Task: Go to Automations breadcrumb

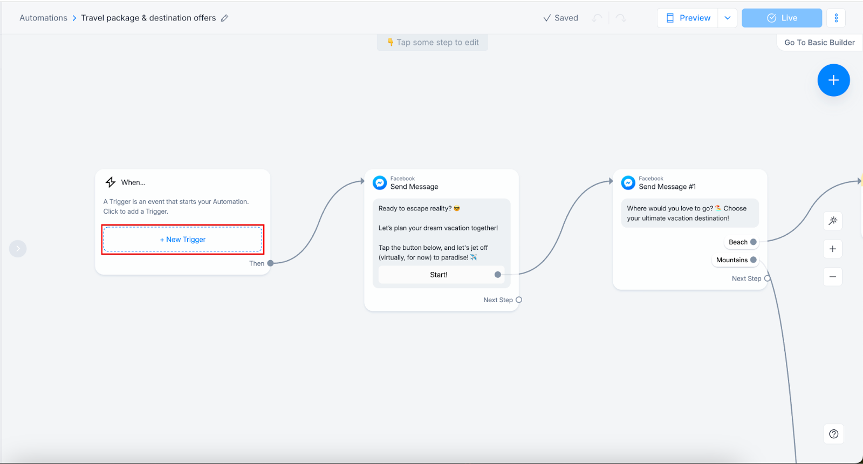Action: [x=43, y=18]
